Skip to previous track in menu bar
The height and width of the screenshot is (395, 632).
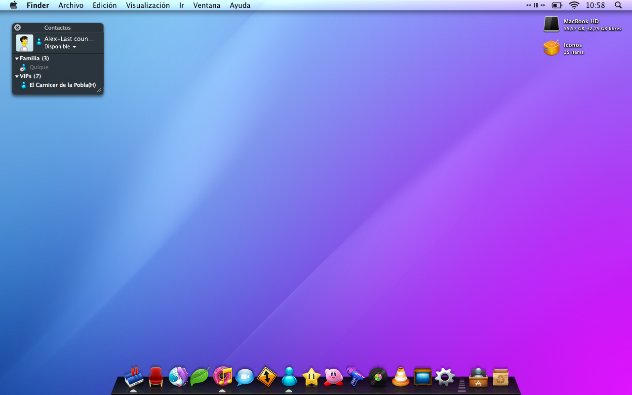pos(528,5)
